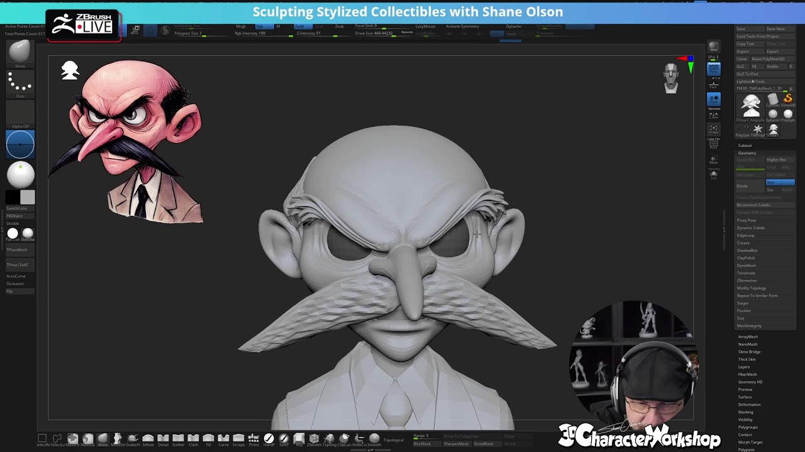Select the HardPolish brush

(269, 439)
